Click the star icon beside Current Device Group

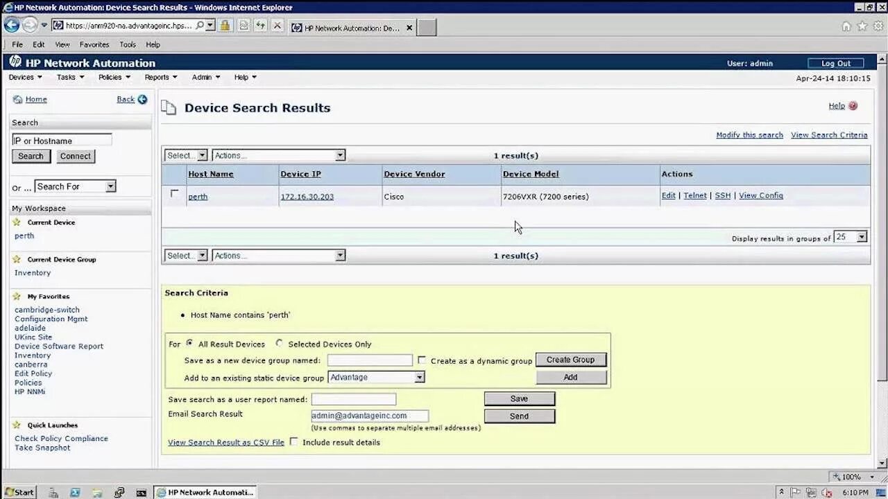[17, 259]
